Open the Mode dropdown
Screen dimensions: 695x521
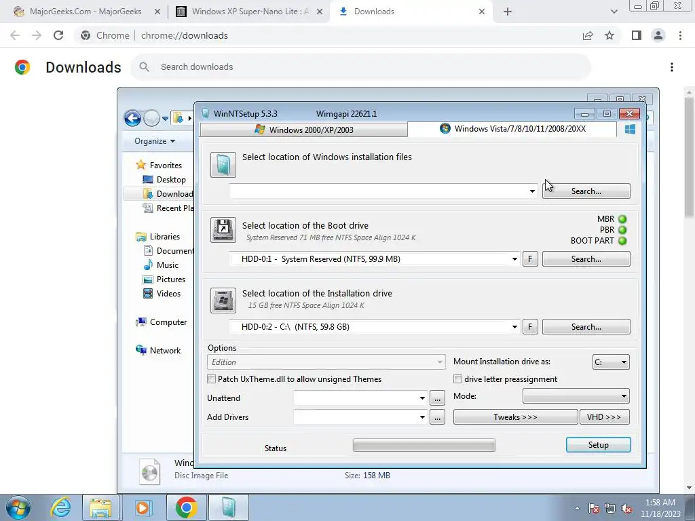point(576,396)
